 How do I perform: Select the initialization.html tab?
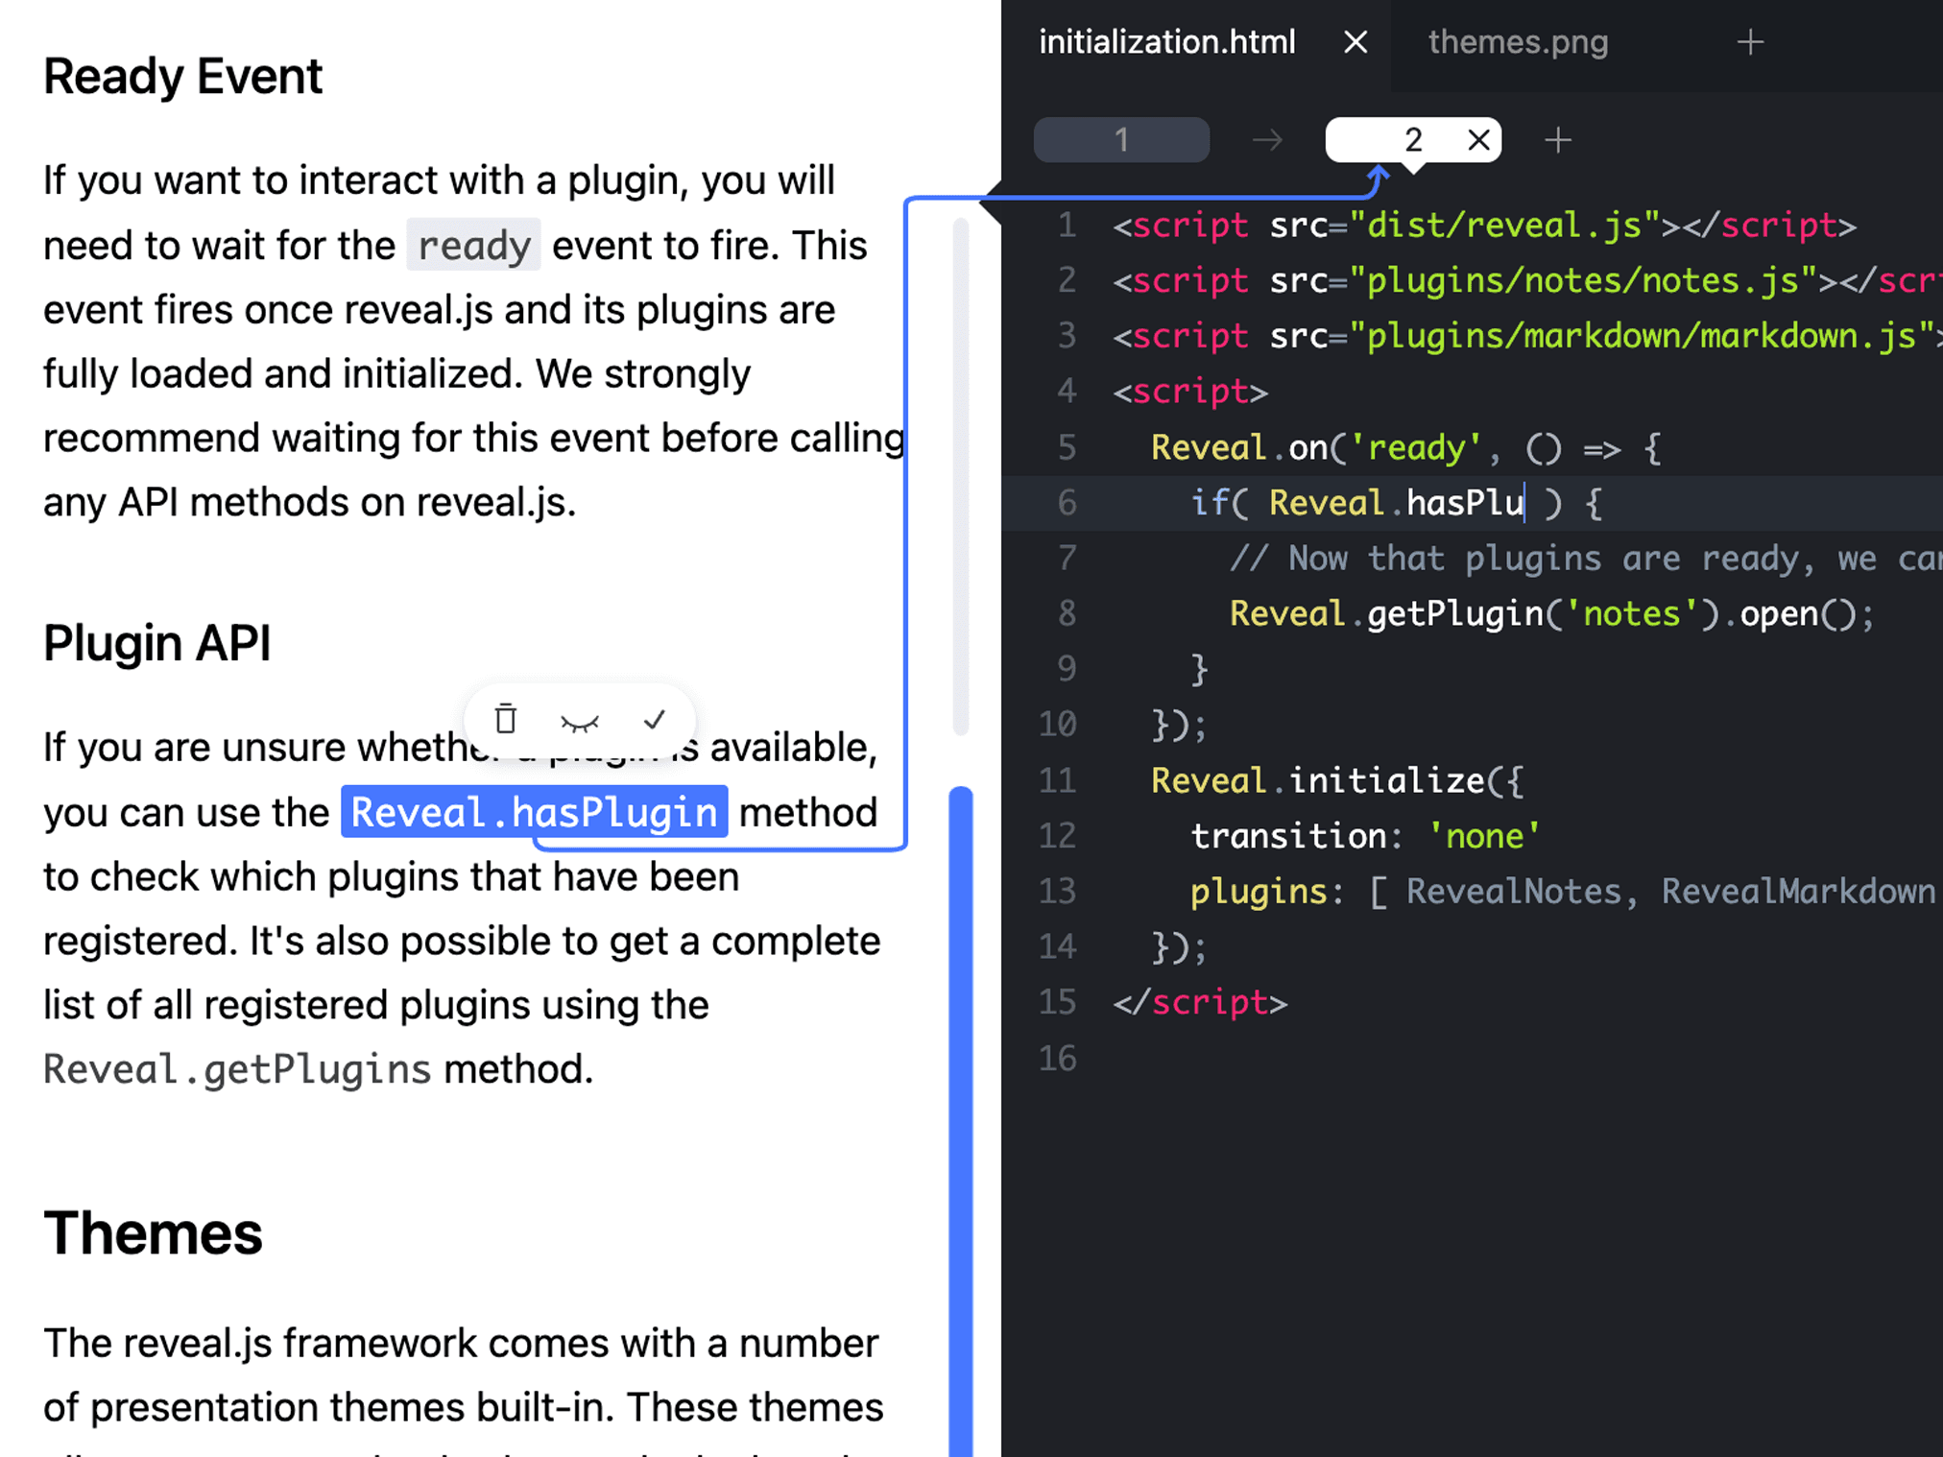[x=1166, y=42]
